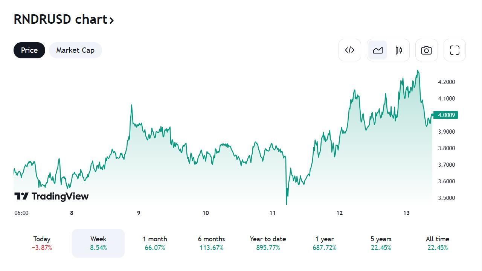
Task: Choose the 1 year range
Action: pyautogui.click(x=324, y=243)
